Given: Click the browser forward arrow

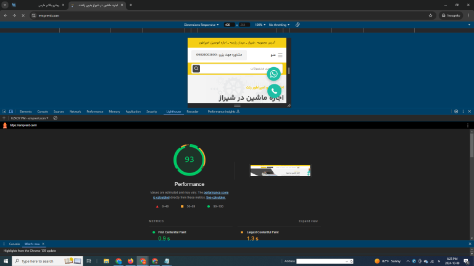Looking at the screenshot, I should (14, 15).
